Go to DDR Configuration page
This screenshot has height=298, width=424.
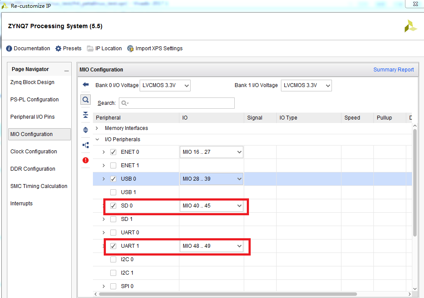tap(33, 169)
